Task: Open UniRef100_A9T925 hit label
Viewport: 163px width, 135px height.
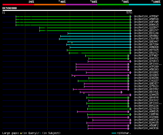Action: tap(146, 50)
